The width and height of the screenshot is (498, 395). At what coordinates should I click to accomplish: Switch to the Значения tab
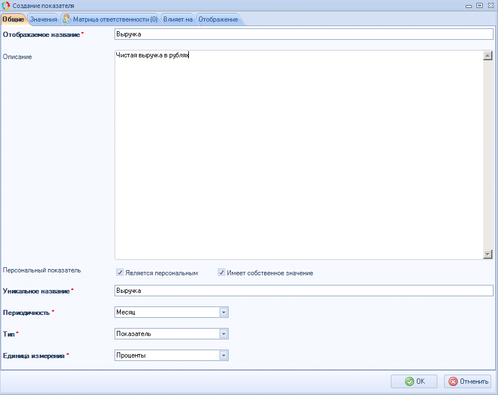pyautogui.click(x=43, y=19)
